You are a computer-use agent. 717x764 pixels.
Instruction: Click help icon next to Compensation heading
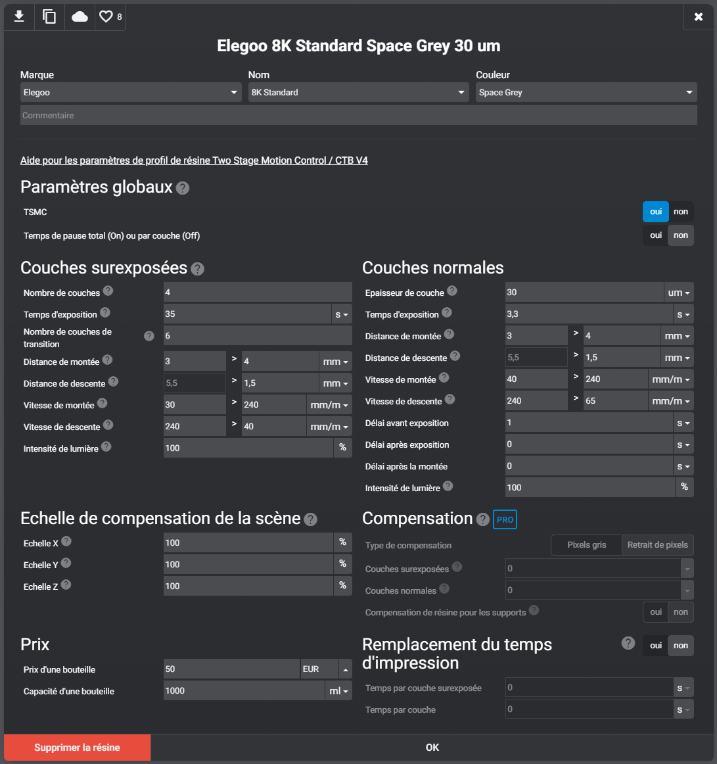[x=482, y=519]
